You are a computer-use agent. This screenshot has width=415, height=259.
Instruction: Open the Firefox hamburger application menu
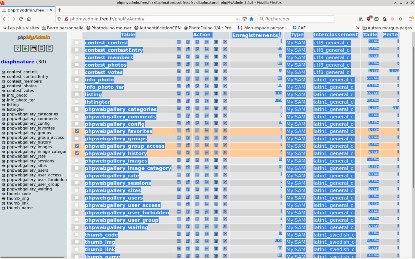click(x=410, y=19)
